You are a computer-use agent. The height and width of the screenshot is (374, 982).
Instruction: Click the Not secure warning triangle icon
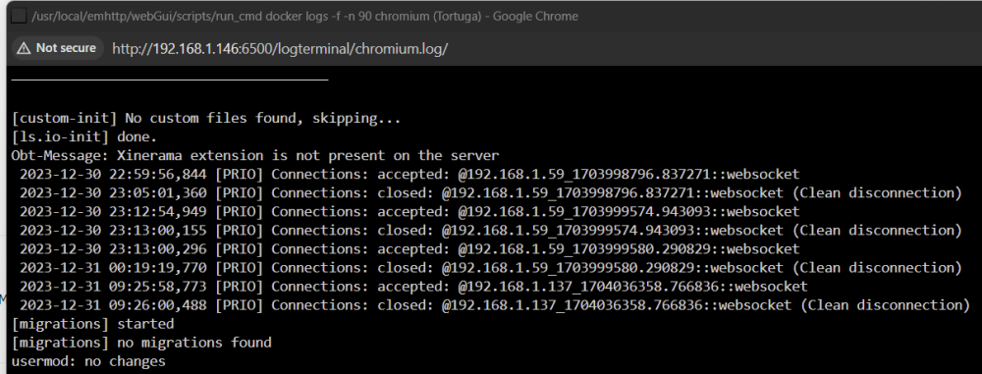point(24,48)
